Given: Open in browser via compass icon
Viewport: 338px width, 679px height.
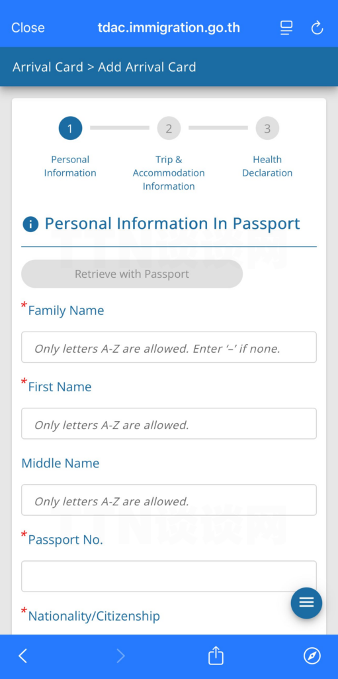Looking at the screenshot, I should (312, 656).
